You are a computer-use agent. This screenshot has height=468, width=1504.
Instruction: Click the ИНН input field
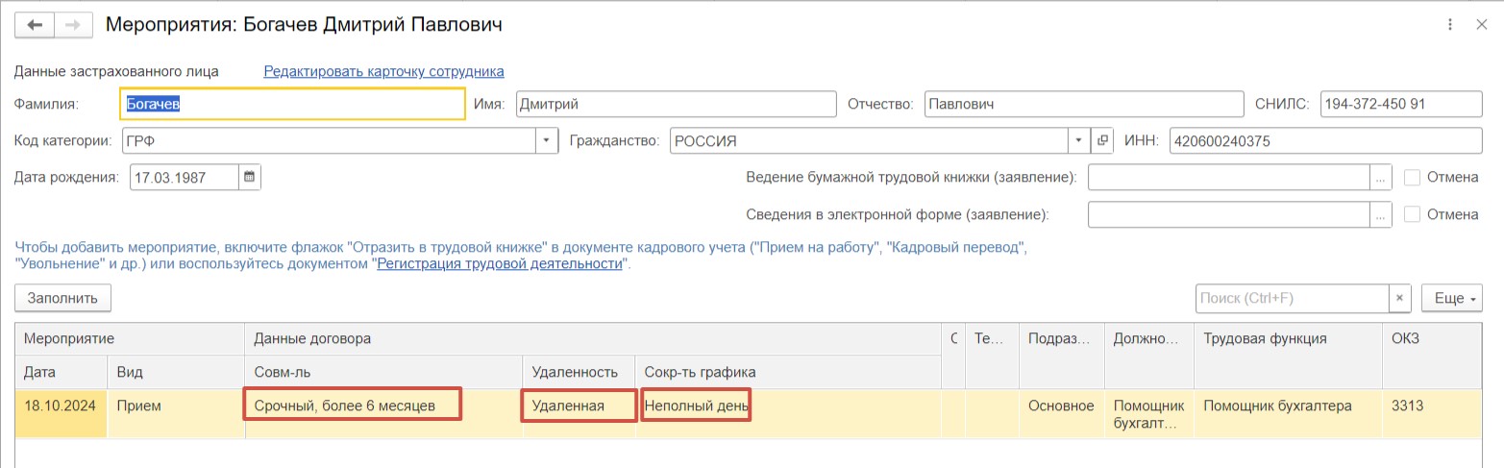click(1325, 140)
